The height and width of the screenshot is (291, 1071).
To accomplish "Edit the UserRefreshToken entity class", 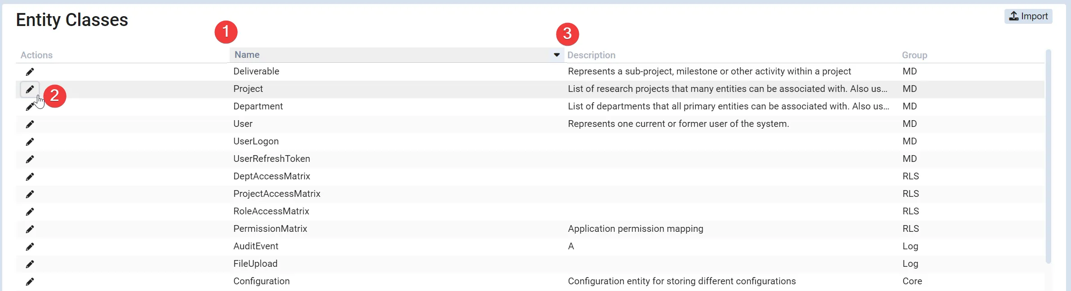I will pyautogui.click(x=30, y=159).
